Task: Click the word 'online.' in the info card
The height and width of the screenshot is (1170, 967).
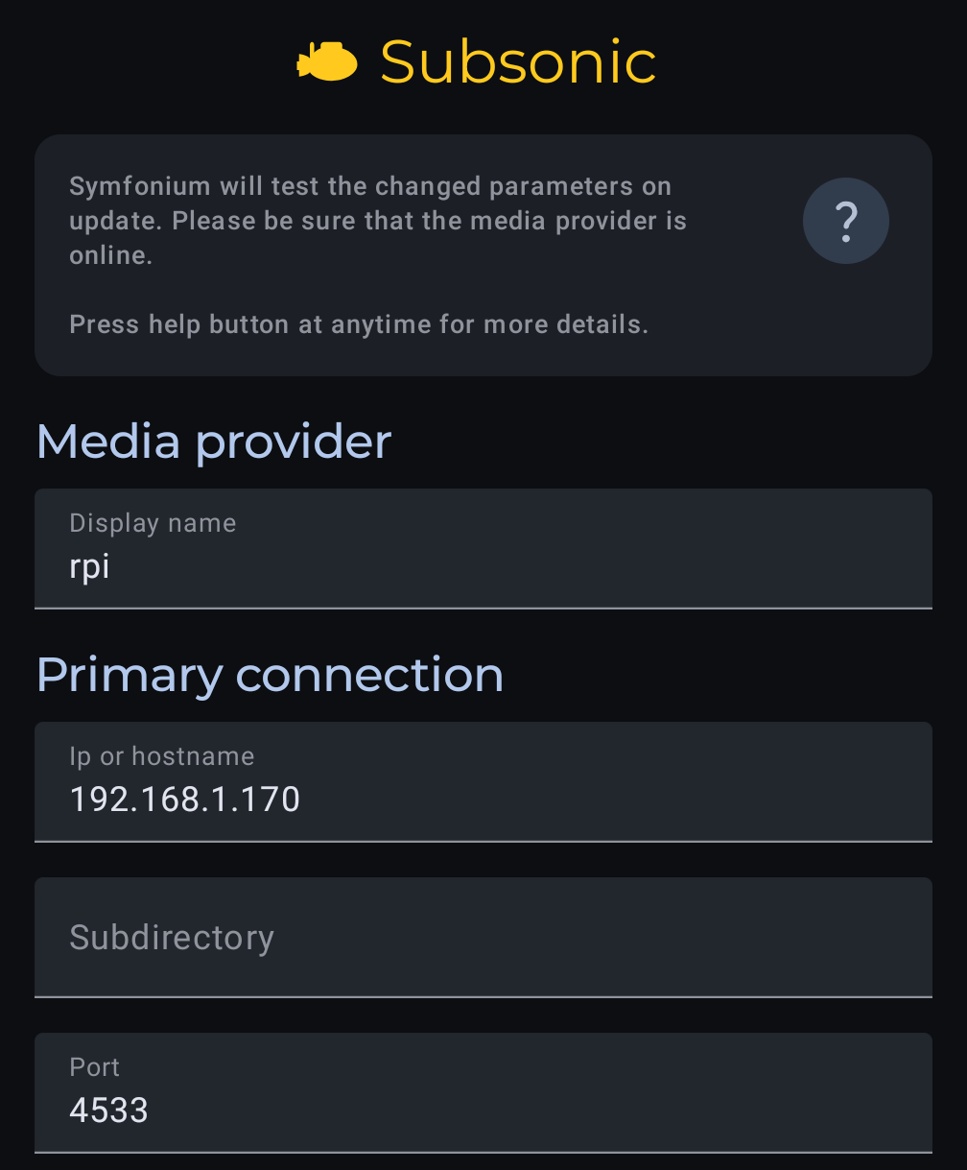Action: click(111, 256)
